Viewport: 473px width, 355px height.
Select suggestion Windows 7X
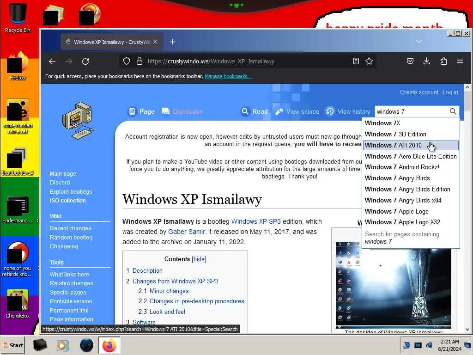click(411, 123)
